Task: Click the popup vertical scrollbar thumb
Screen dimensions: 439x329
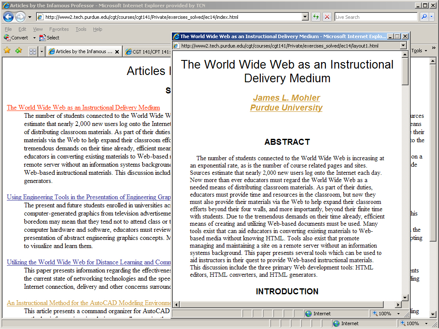Action: pyautogui.click(x=405, y=72)
